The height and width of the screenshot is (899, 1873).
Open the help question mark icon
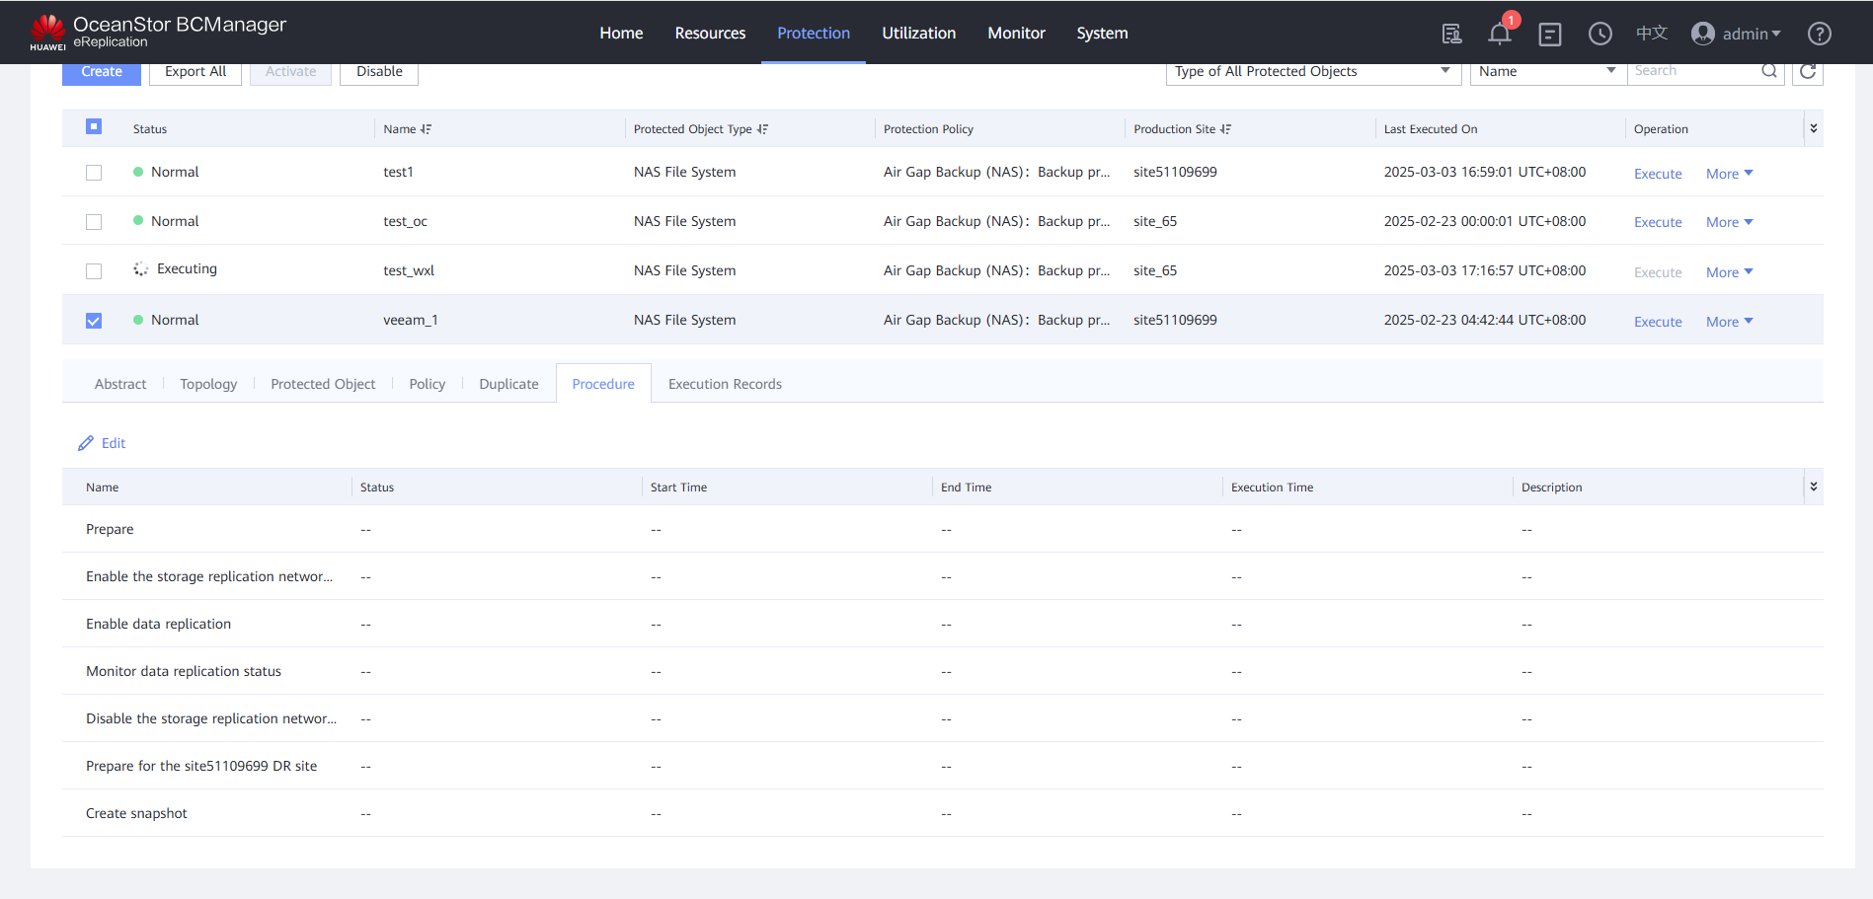[1819, 34]
